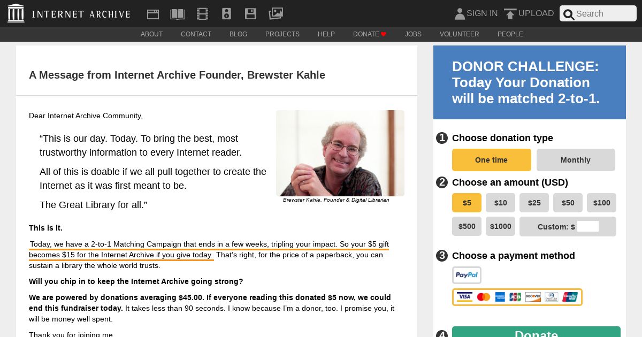Click the red heart next to Donate
The width and height of the screenshot is (642, 337).
click(384, 34)
